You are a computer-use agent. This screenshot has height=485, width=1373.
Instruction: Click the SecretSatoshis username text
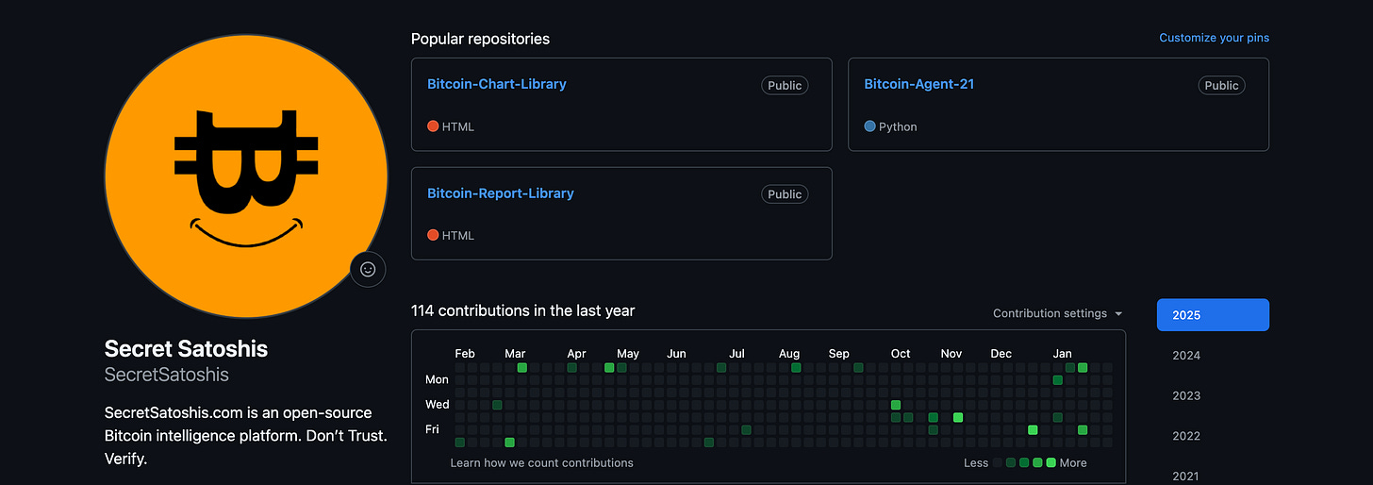pos(167,375)
